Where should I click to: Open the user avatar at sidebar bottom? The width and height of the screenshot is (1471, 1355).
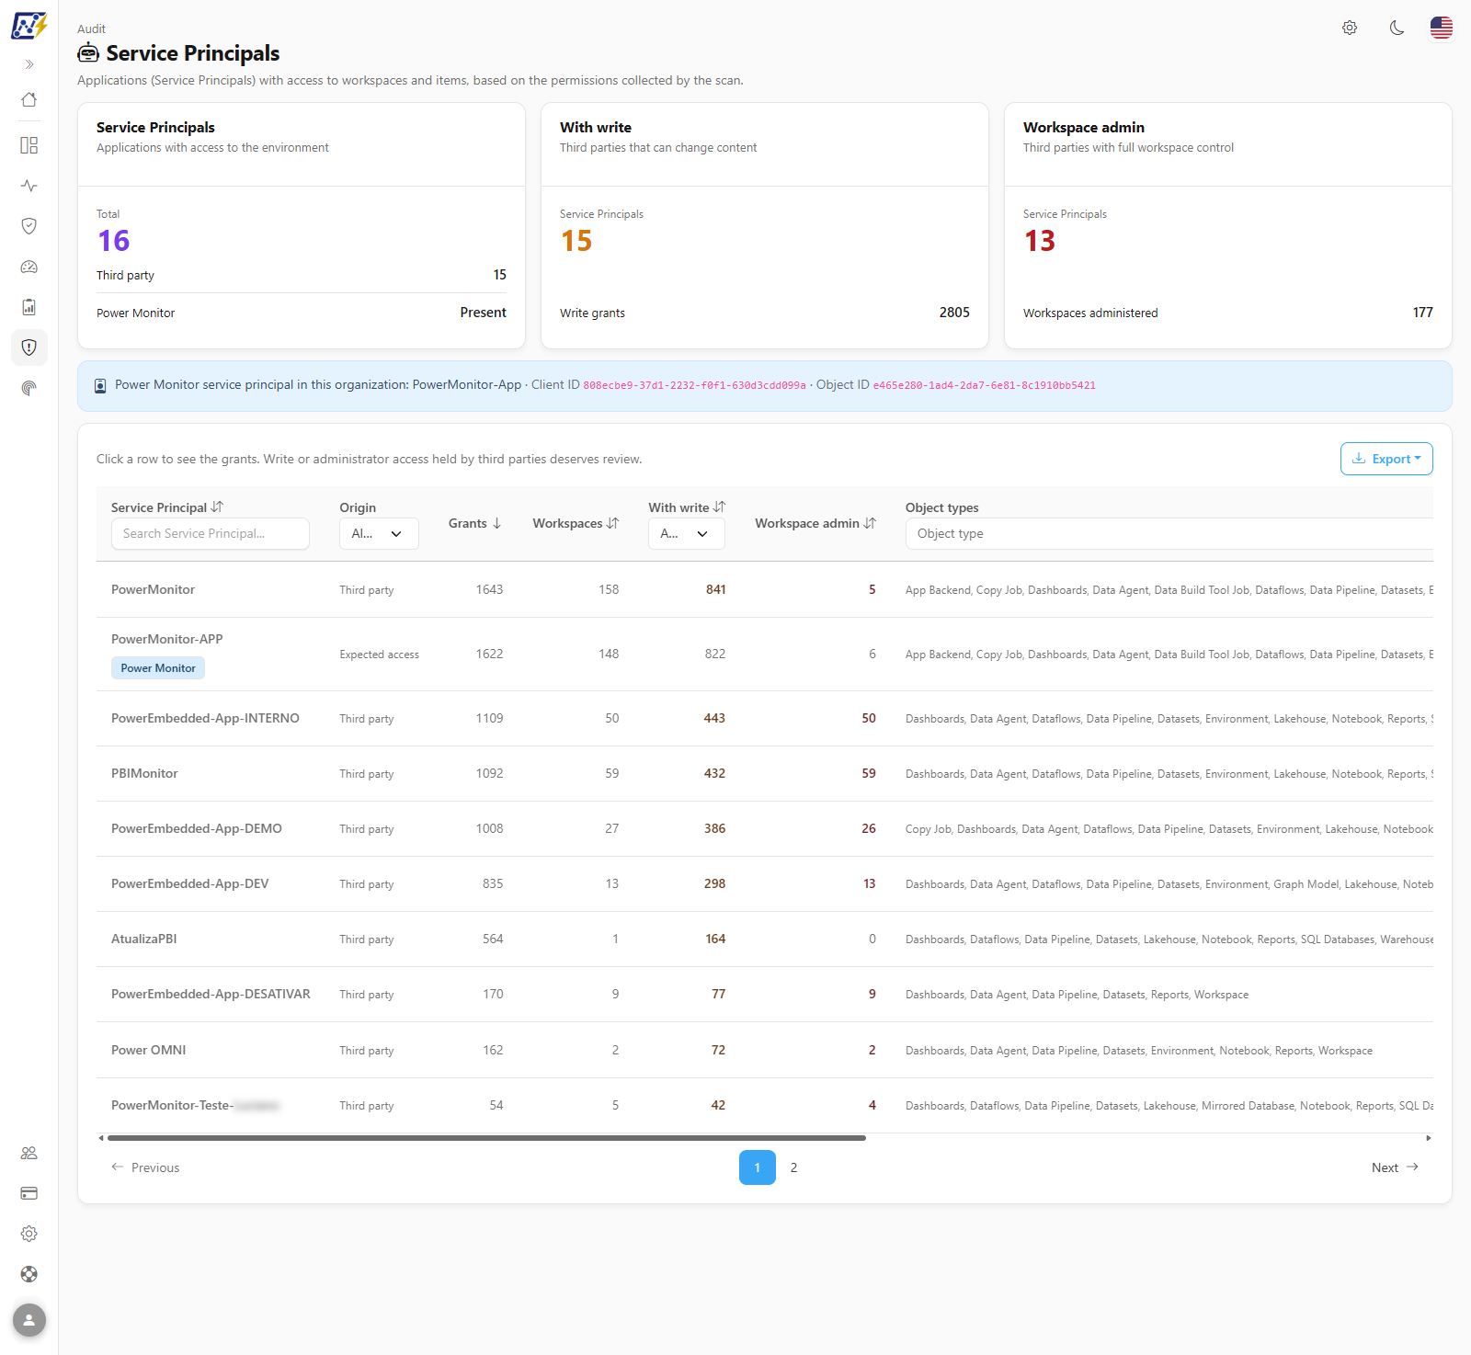29,1321
